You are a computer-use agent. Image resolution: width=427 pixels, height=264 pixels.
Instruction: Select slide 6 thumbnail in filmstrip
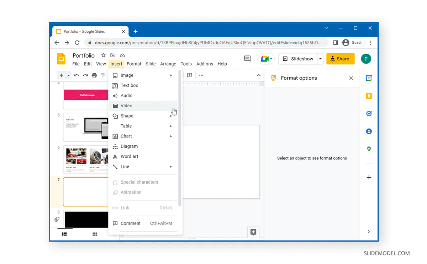(x=85, y=159)
